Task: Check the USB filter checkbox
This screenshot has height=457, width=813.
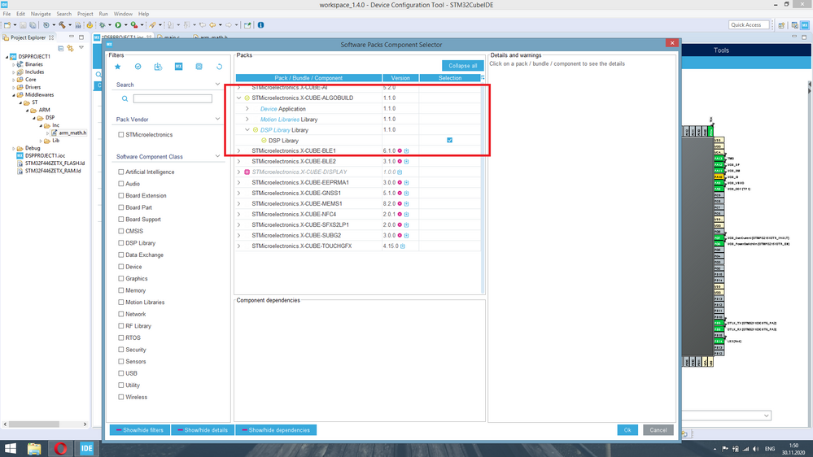Action: (x=120, y=373)
